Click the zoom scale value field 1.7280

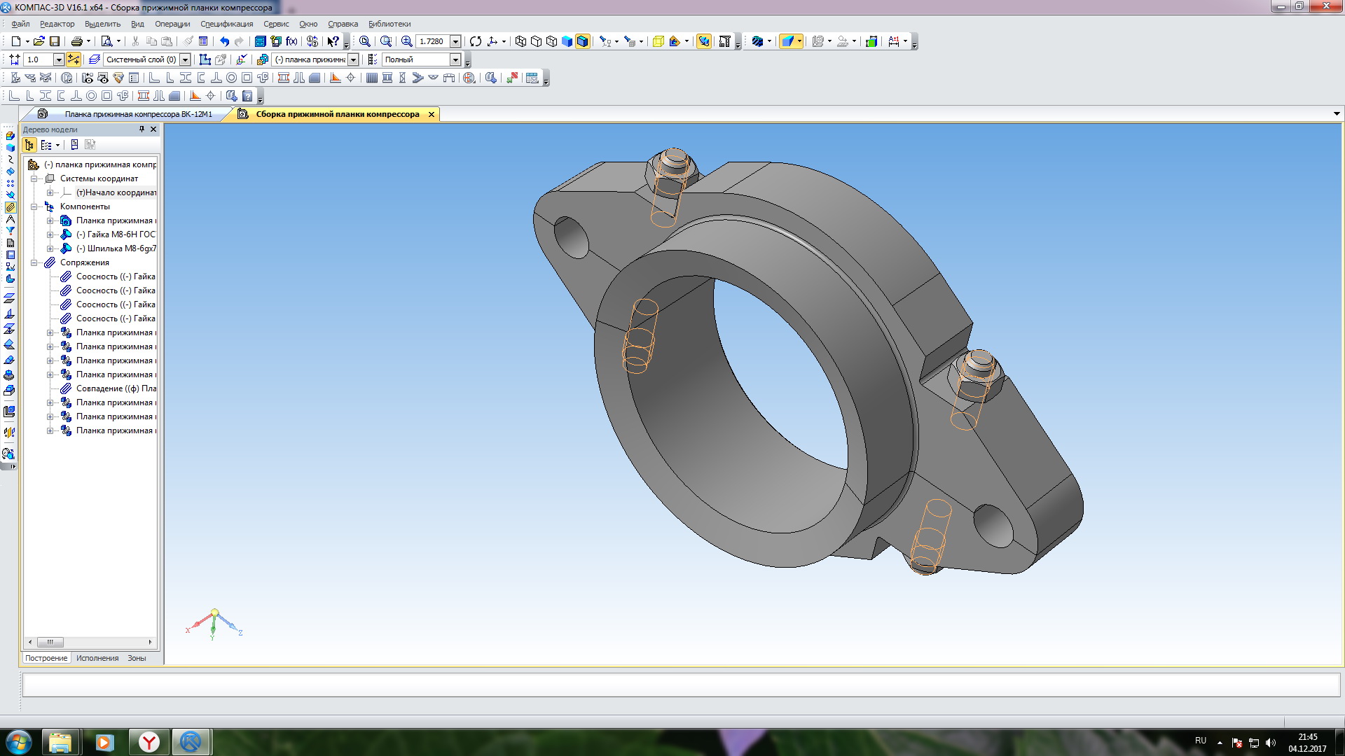pyautogui.click(x=432, y=41)
